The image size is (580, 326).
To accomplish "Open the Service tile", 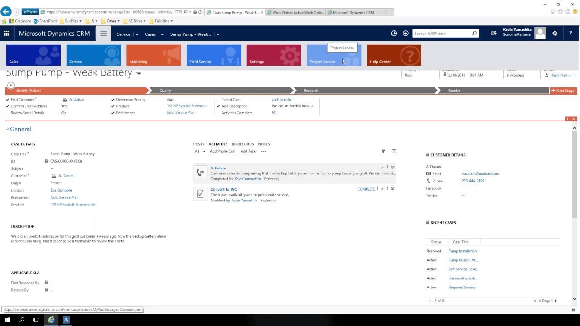I will click(93, 55).
